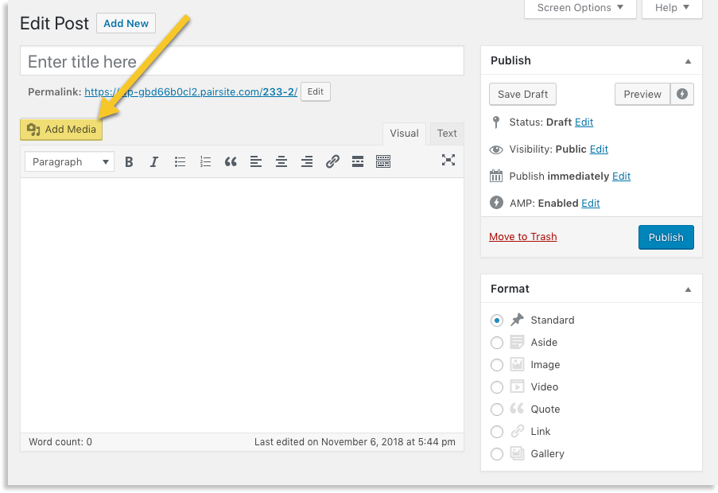This screenshot has width=718, height=493.
Task: Add a blockquote
Action: click(x=231, y=161)
